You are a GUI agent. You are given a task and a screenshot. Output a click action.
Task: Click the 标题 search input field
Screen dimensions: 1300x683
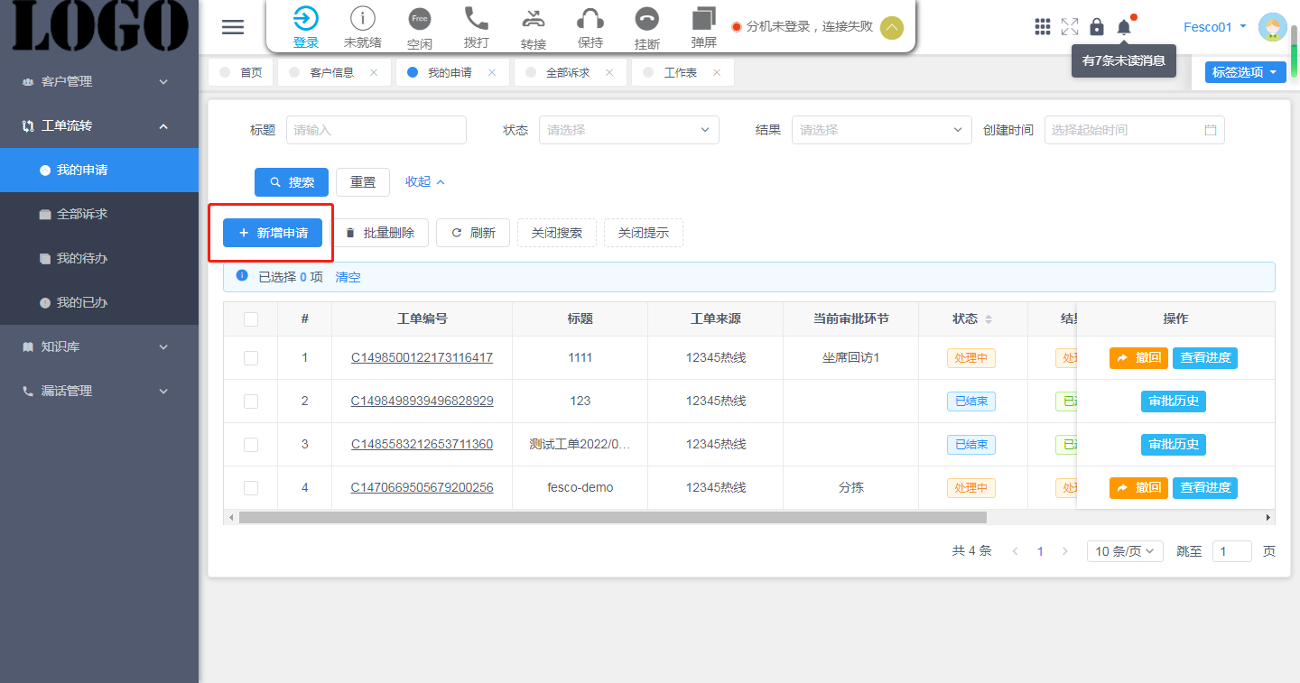[x=376, y=130]
